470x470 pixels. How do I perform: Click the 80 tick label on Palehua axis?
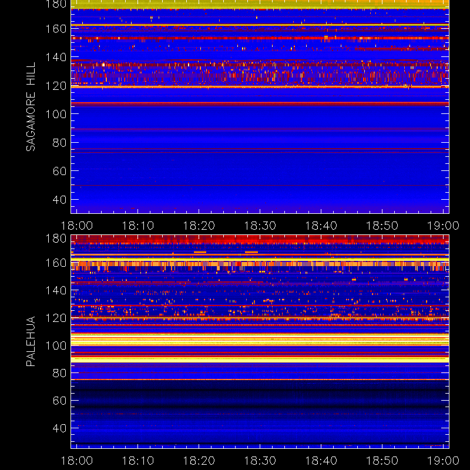point(59,373)
